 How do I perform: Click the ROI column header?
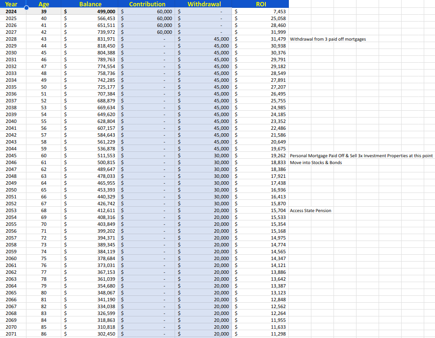260,4
